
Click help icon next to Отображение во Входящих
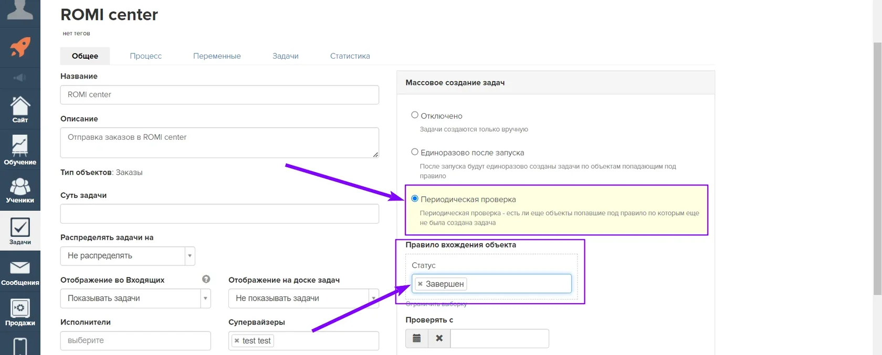[x=206, y=279]
